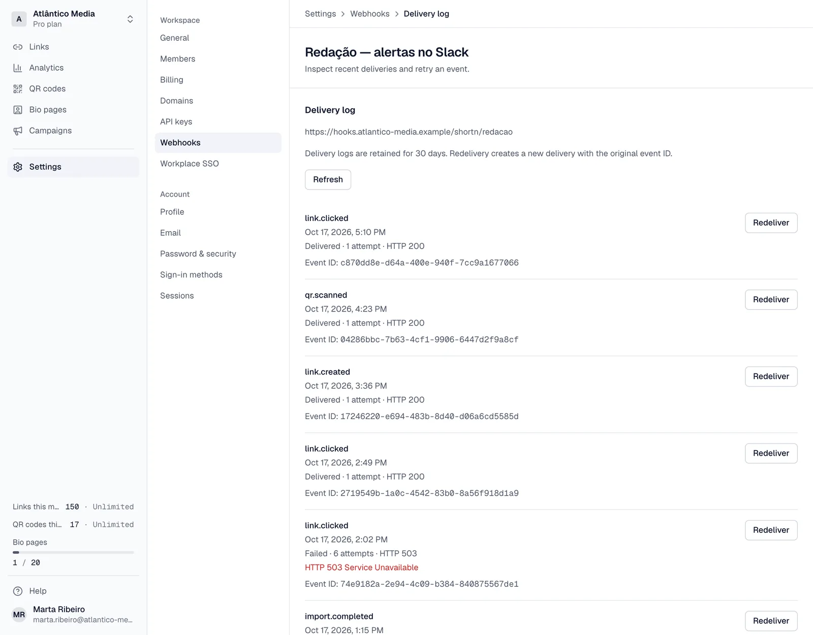The height and width of the screenshot is (635, 813).
Task: Click the Refresh button
Action: click(x=328, y=180)
